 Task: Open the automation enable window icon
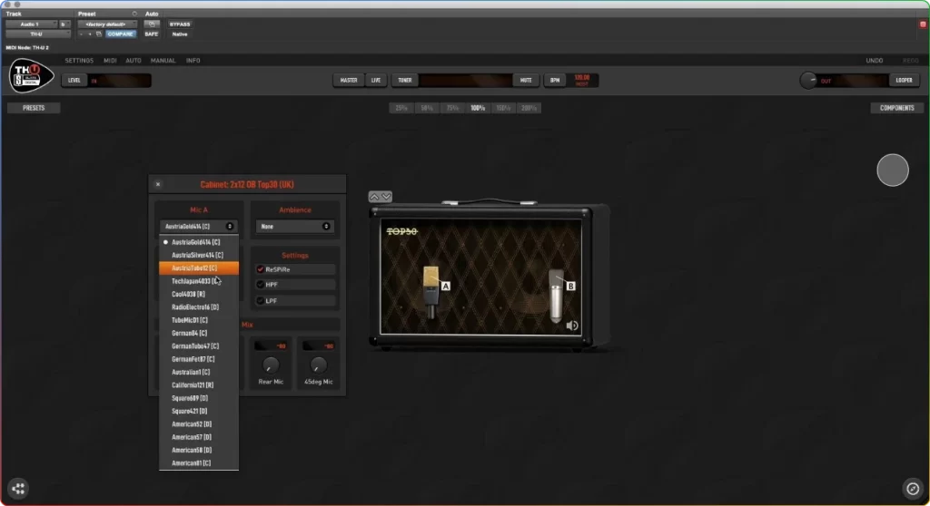(152, 24)
